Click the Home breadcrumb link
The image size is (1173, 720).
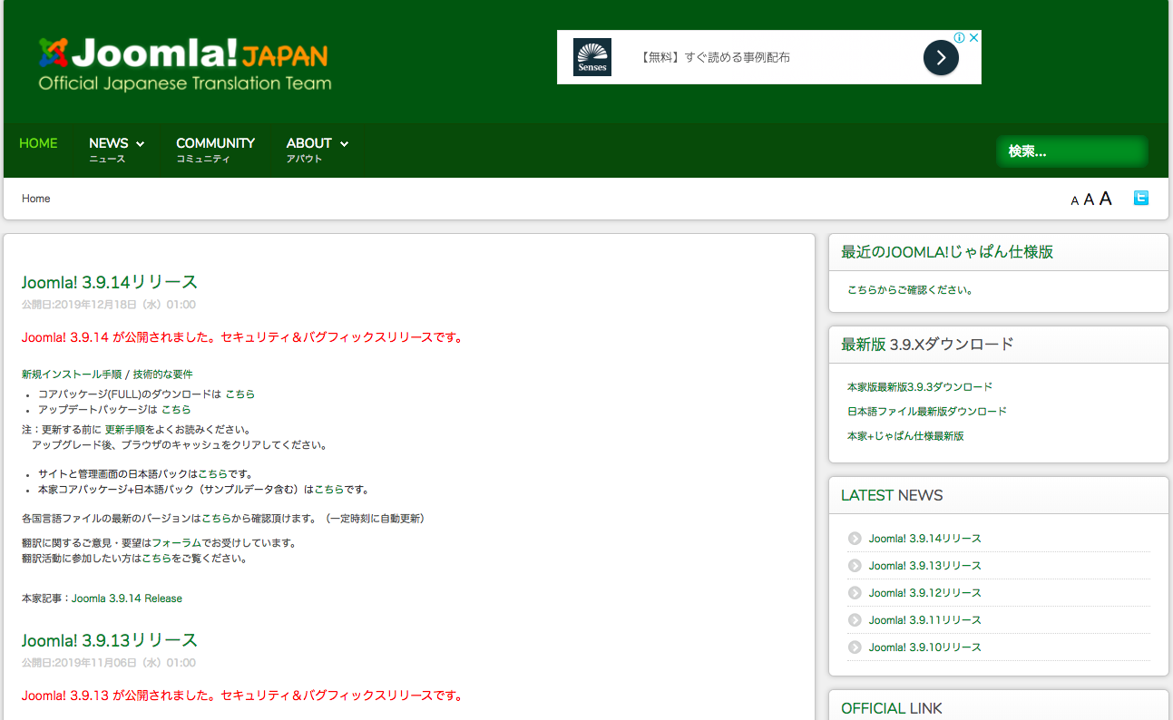pos(35,198)
